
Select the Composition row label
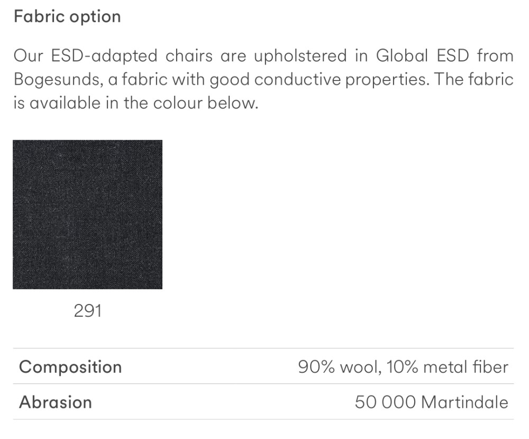tap(70, 367)
